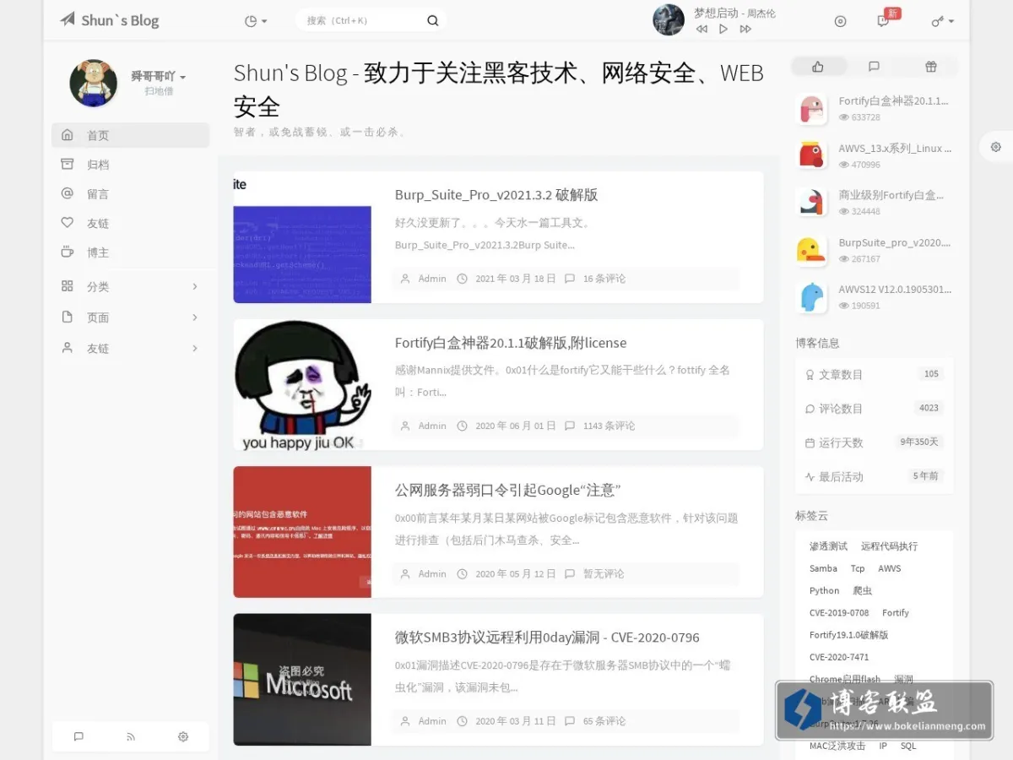Open popular post 商业级别Fortify白盒
The width and height of the screenshot is (1013, 760).
[891, 195]
